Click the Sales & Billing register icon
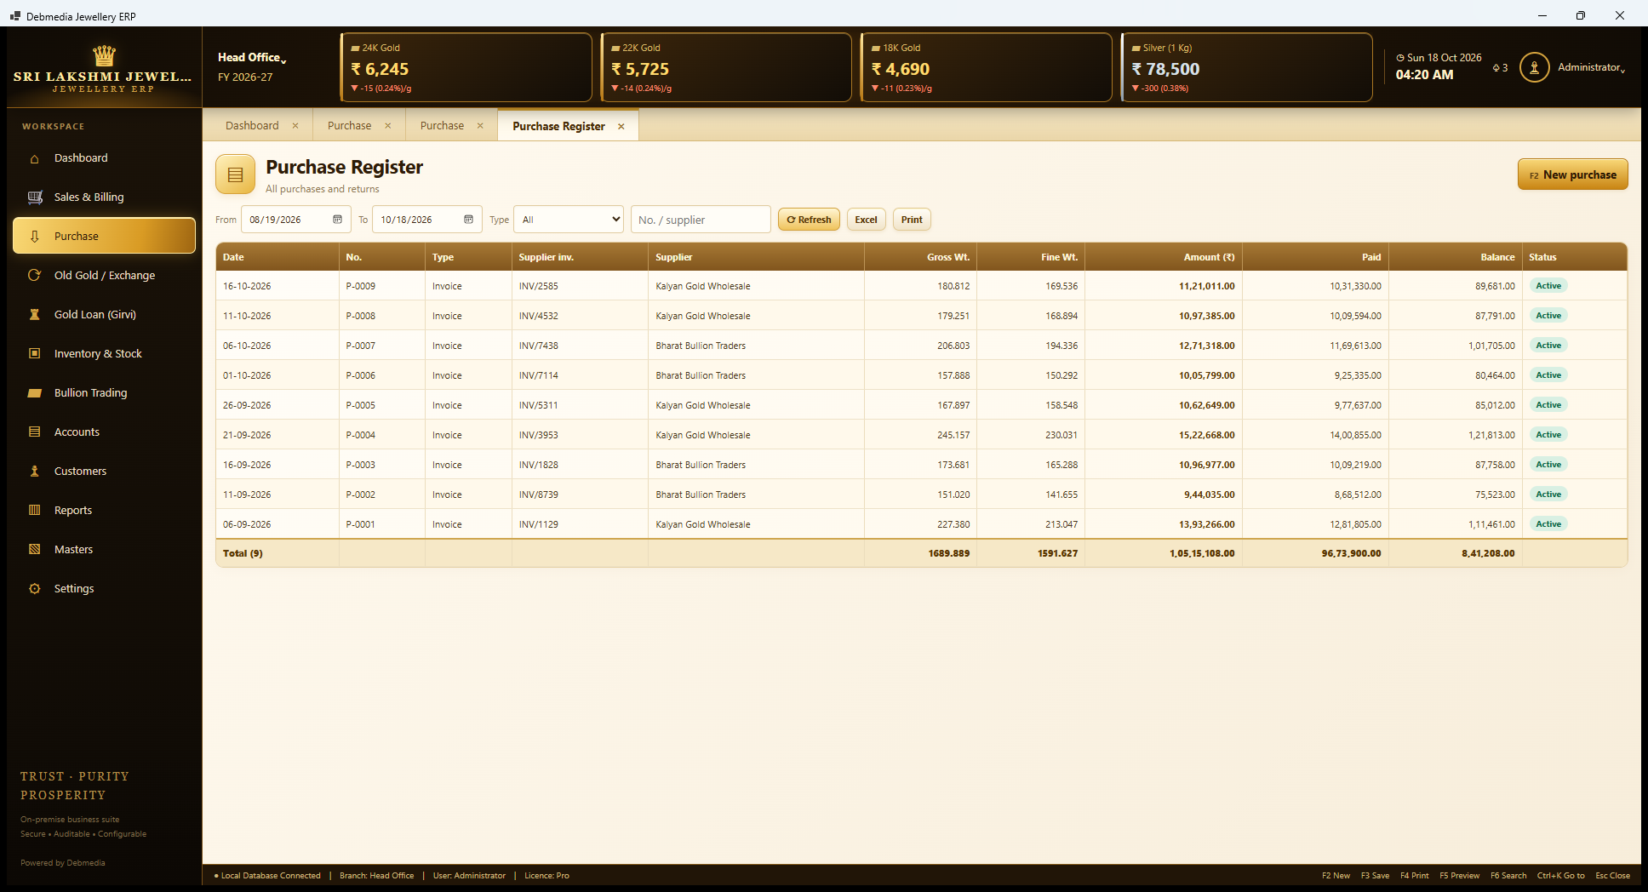 34,197
